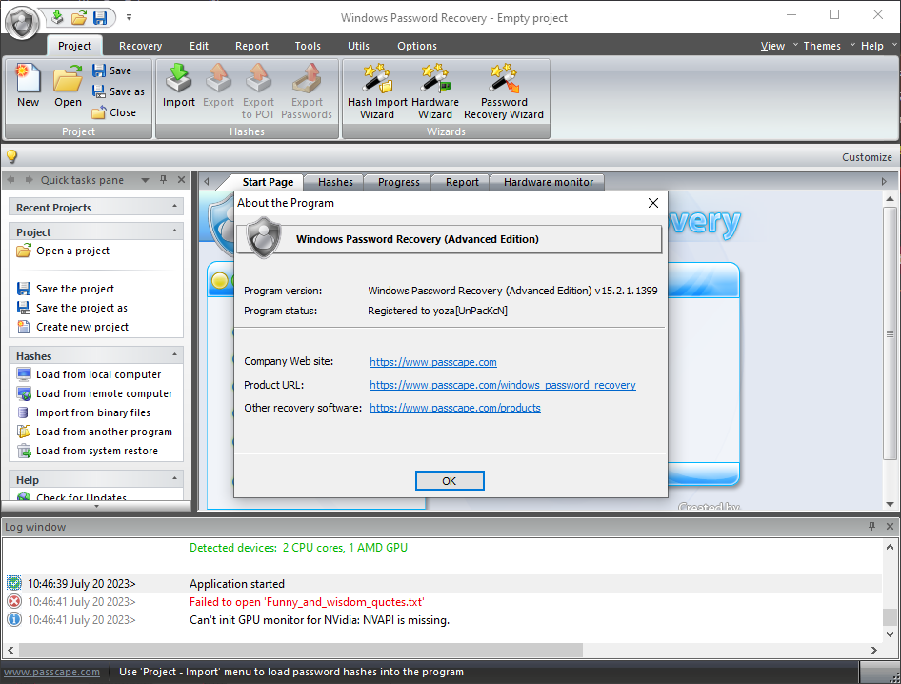This screenshot has width=901, height=684.
Task: Close the Quick tasks pane
Action: point(182,180)
